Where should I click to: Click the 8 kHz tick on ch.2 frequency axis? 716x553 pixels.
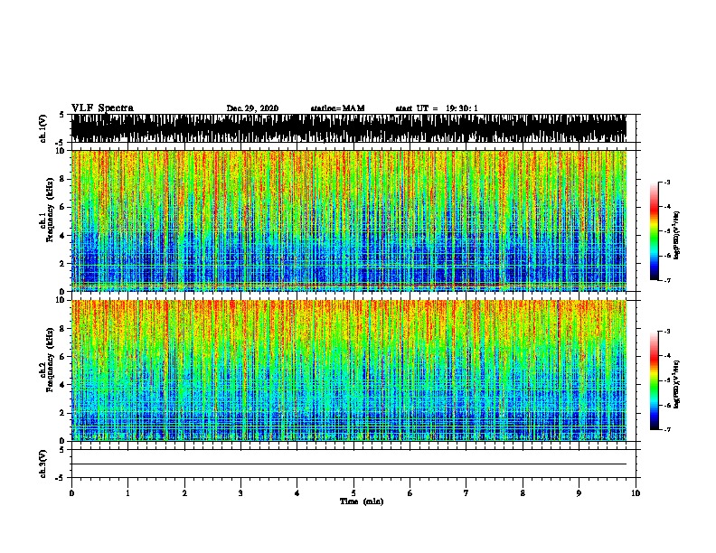click(x=62, y=329)
